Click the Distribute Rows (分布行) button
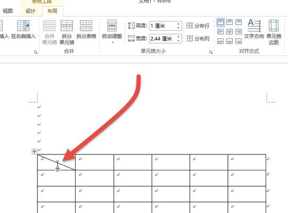Viewport: 288px width, 213px height. point(198,26)
